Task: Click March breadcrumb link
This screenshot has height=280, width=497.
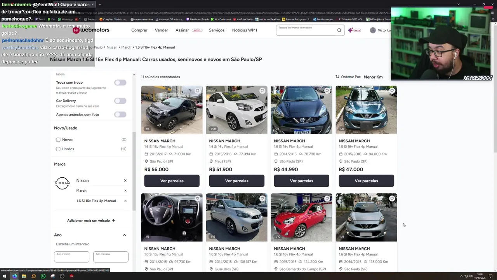Action: (x=126, y=47)
